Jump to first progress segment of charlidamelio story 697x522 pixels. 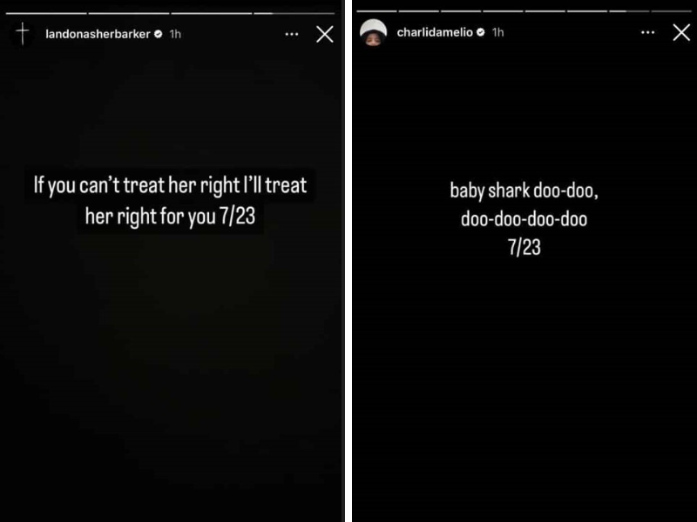tap(376, 10)
